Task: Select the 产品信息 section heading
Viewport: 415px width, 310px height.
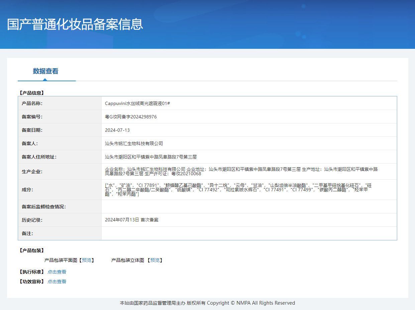Action: pos(31,93)
